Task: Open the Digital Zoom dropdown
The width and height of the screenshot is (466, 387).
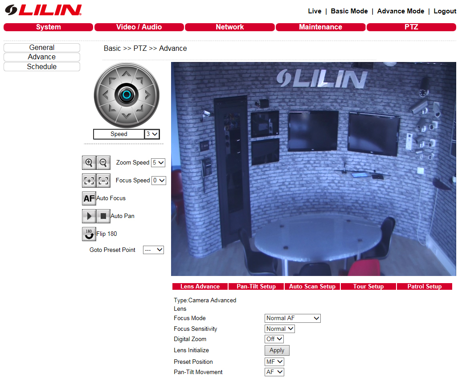Action: (x=274, y=339)
